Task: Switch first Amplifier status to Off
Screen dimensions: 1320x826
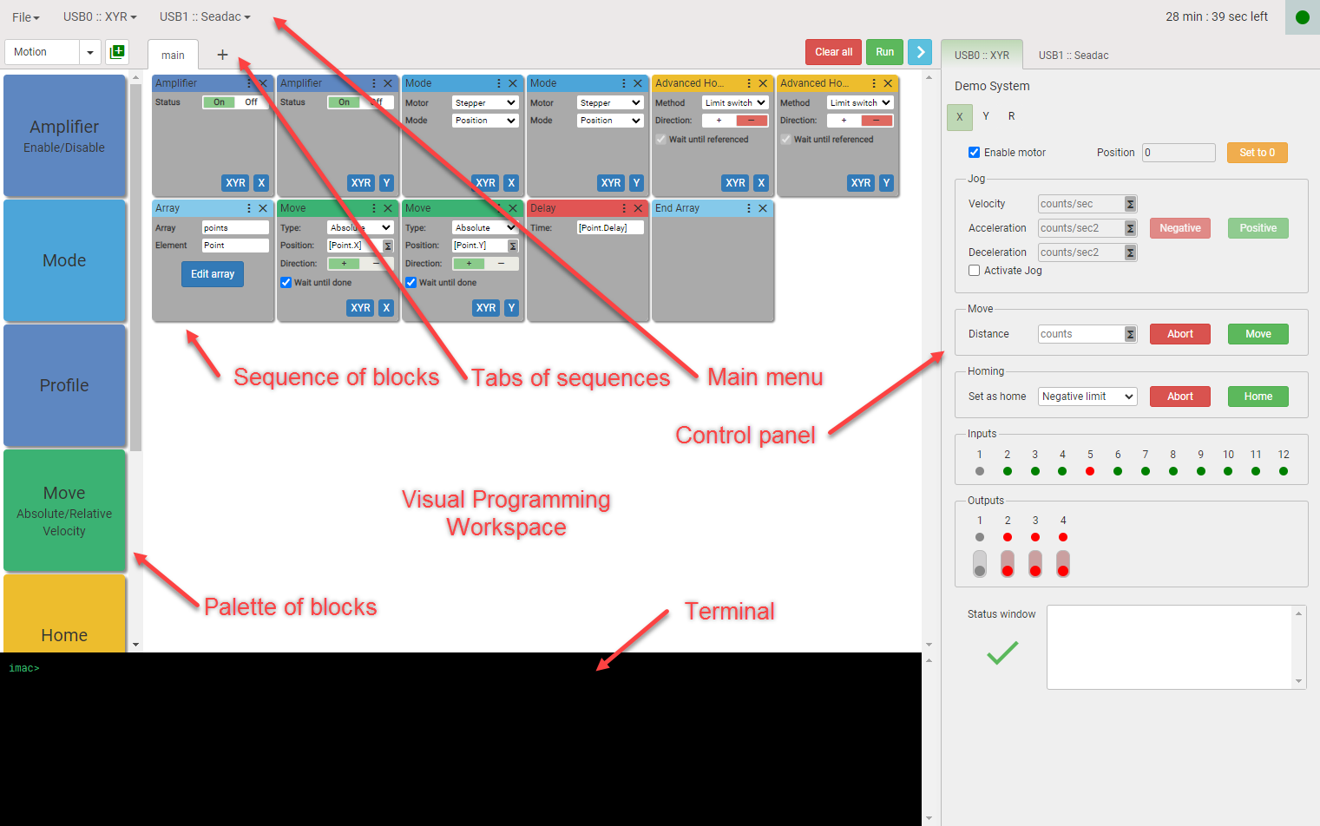Action: click(252, 102)
